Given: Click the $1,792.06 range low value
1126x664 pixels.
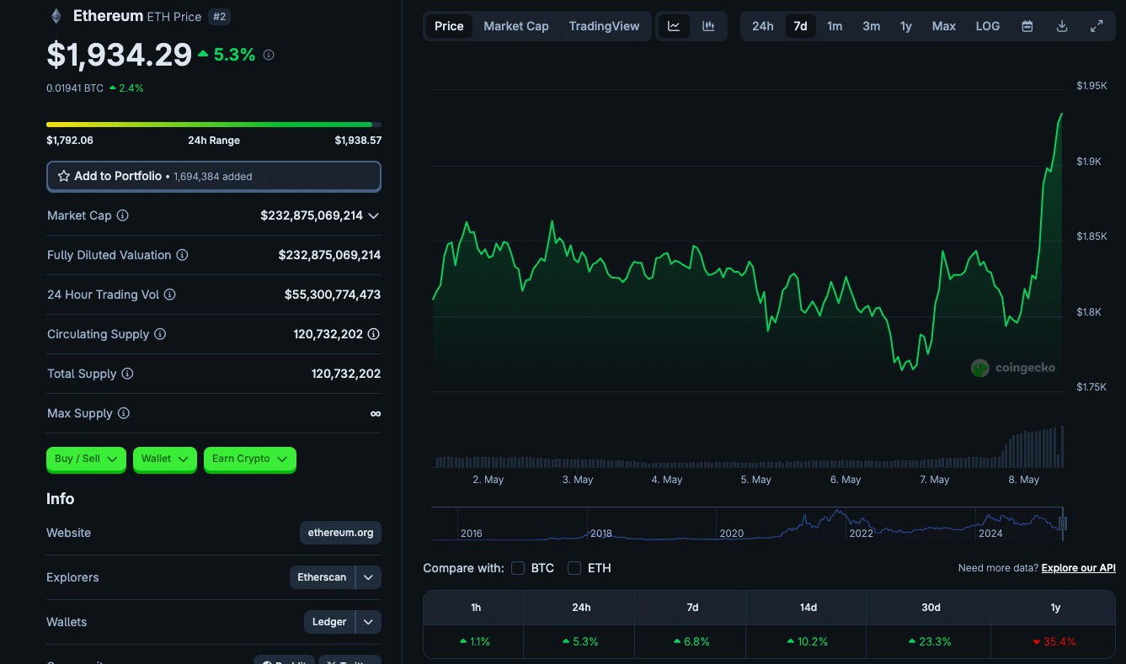Looking at the screenshot, I should 70,141.
